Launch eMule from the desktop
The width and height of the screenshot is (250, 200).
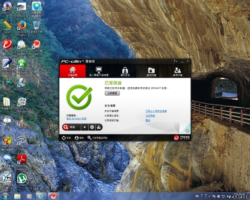coord(22,123)
